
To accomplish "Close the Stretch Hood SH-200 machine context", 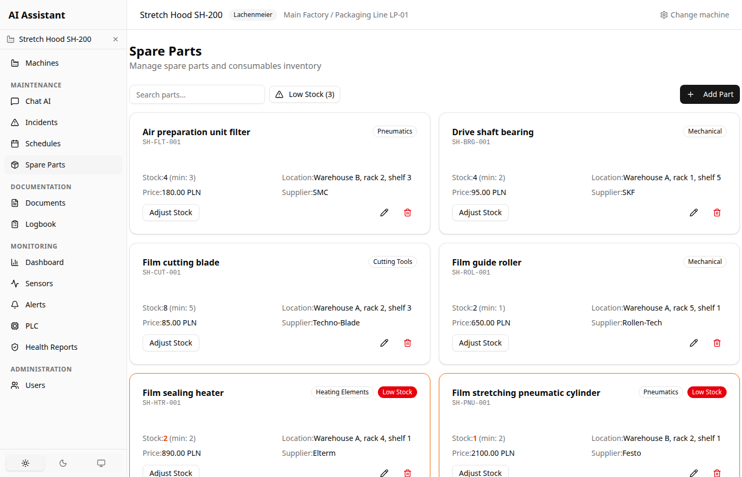I will point(115,39).
